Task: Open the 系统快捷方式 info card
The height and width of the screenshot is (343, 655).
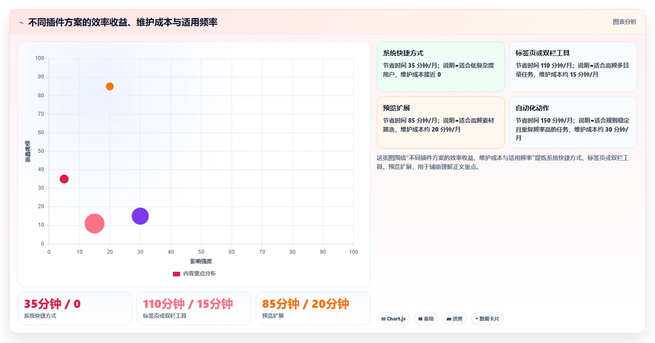Action: [440, 67]
